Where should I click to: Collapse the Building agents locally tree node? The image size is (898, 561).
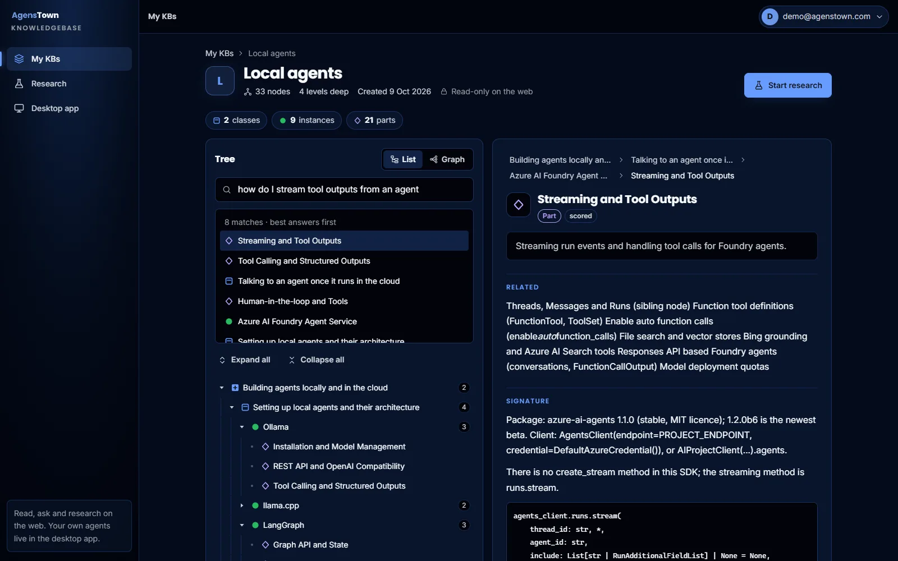point(222,388)
